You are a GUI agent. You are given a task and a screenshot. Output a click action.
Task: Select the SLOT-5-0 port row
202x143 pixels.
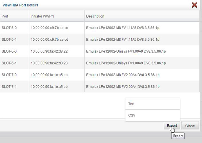tap(100, 28)
